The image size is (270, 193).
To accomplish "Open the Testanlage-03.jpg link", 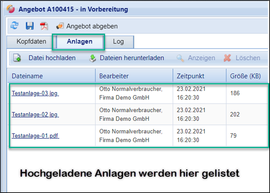I will 35,93.
